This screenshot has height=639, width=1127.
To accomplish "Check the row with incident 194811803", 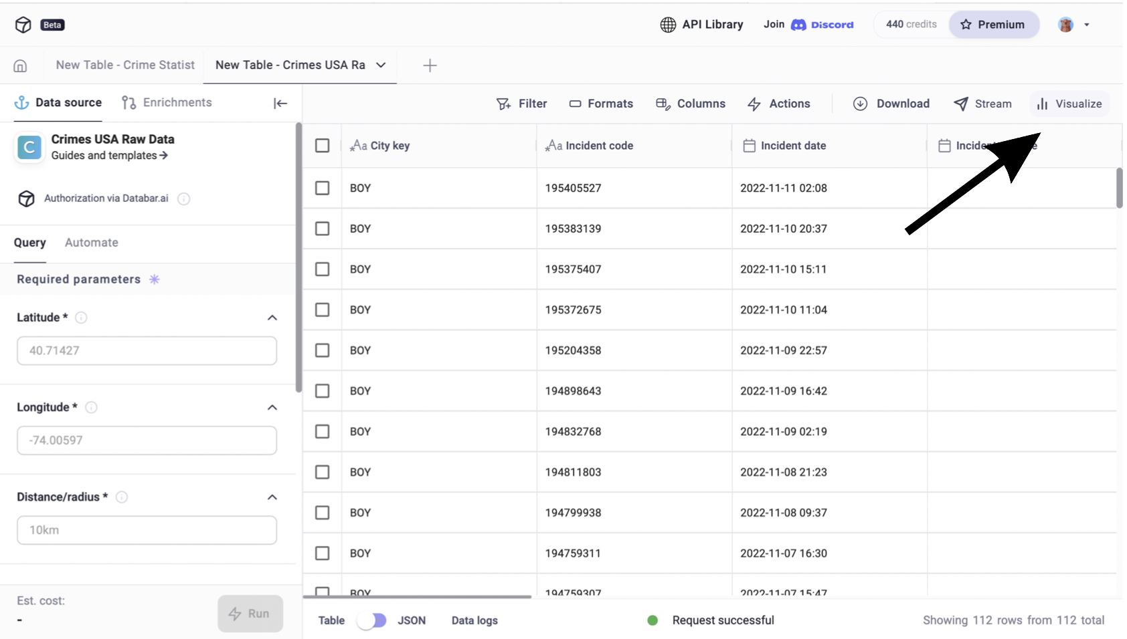I will (x=323, y=472).
